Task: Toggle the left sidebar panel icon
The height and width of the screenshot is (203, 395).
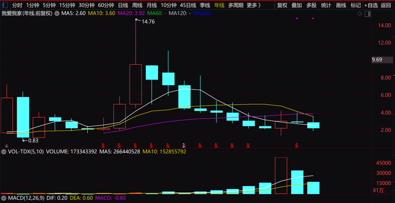Action: [5, 5]
